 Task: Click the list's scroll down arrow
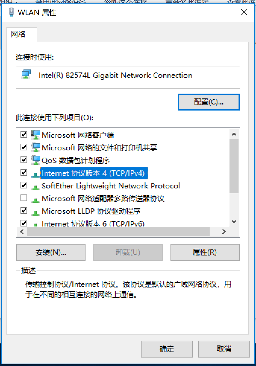click(x=234, y=222)
